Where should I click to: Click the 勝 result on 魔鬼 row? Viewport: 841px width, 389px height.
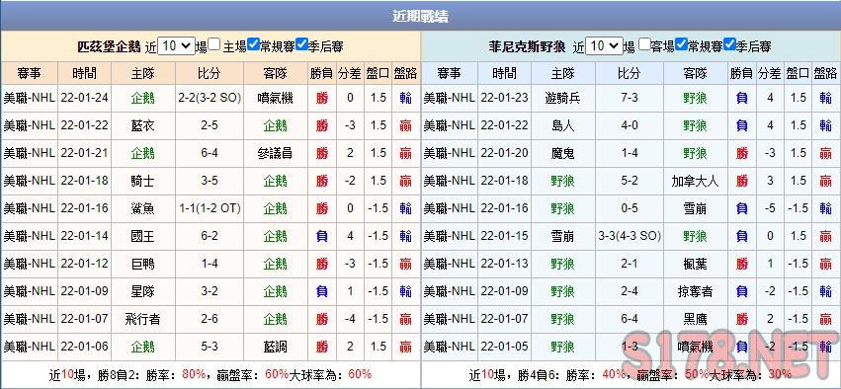[742, 153]
